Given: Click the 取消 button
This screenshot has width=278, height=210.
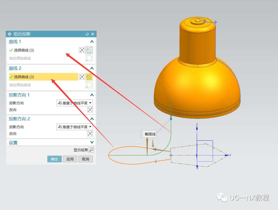Looking at the screenshot, I should coord(85,159).
